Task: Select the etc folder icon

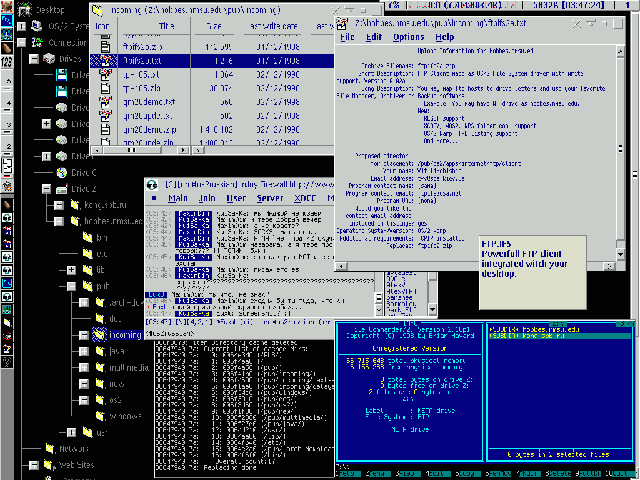Action: pyautogui.click(x=87, y=254)
